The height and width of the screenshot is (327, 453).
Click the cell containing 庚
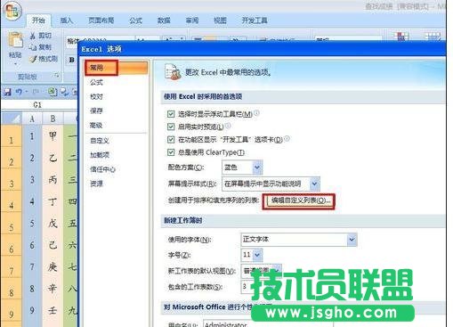53,266
